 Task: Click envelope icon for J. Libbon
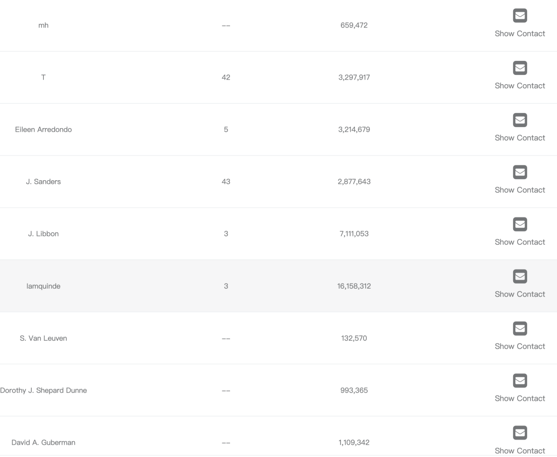tap(520, 225)
